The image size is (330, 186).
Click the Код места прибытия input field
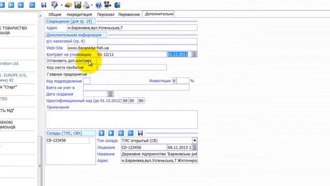[132, 68]
